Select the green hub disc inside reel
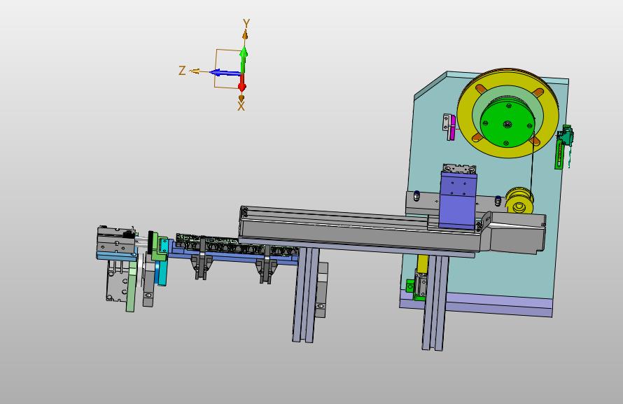The height and width of the screenshot is (404, 623). [x=507, y=123]
